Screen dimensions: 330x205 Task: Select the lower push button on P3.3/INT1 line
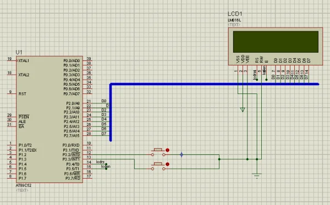point(158,166)
